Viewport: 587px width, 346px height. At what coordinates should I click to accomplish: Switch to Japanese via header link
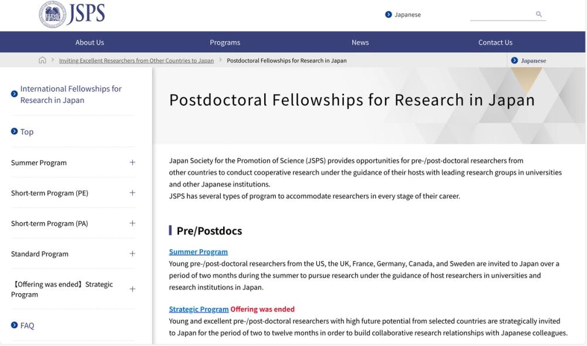(x=407, y=15)
